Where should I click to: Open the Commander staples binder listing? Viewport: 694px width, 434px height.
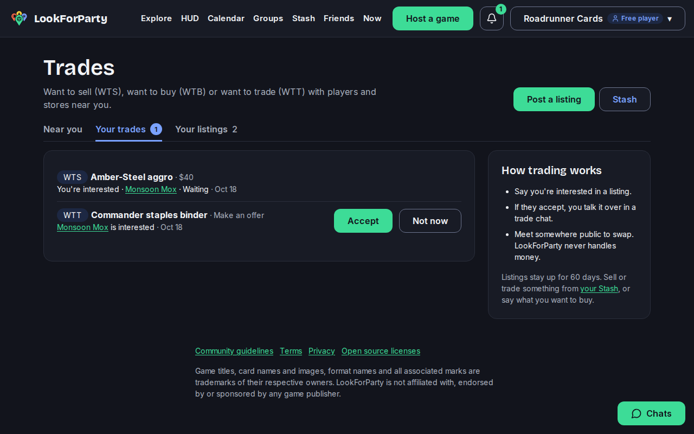coord(149,215)
